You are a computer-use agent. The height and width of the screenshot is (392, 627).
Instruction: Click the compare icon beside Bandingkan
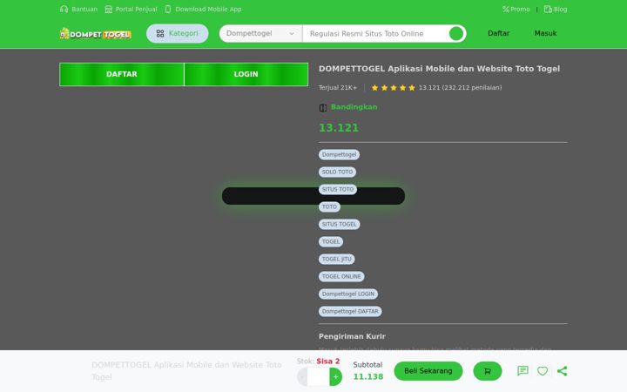(x=323, y=108)
